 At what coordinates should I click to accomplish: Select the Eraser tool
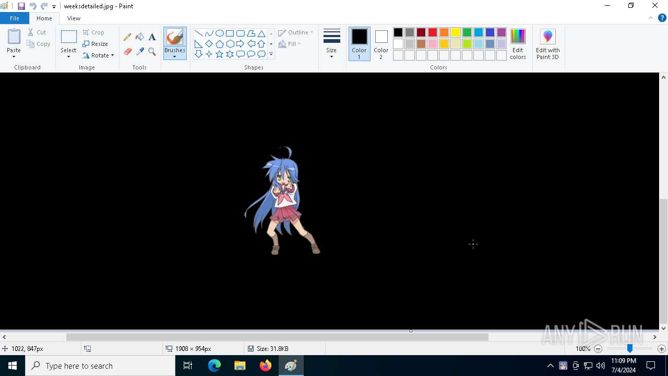pyautogui.click(x=127, y=52)
